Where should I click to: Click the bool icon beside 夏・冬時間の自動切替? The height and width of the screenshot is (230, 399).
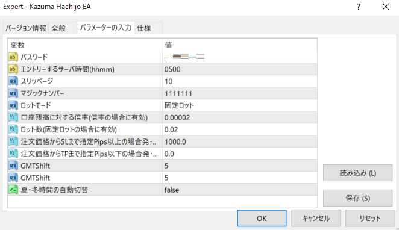coord(13,190)
